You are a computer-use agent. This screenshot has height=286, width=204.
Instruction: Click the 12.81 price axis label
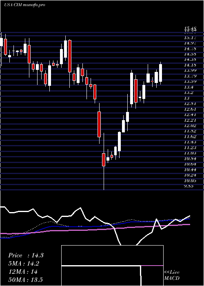click(190, 104)
